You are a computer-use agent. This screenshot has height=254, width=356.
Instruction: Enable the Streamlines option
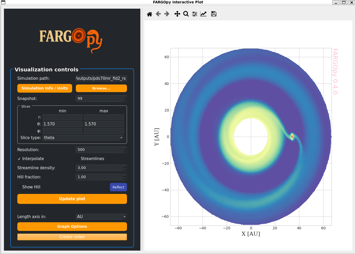77,158
